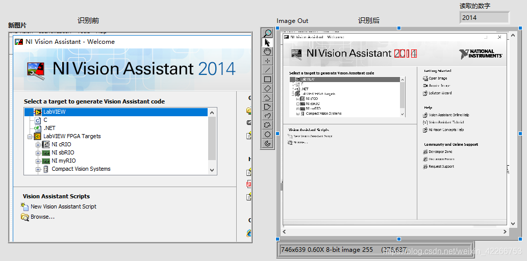
Task: Click the 新图片 label
Action: pyautogui.click(x=17, y=25)
